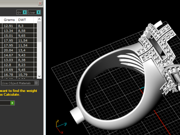Select the 9,45 DWT cell
The image size is (180, 135).
(x=25, y=70)
